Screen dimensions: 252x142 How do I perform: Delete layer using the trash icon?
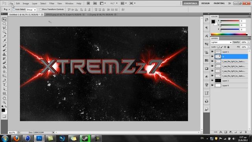tap(245, 132)
